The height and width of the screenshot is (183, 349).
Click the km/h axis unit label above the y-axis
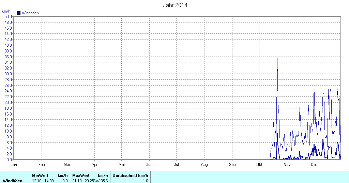point(6,11)
